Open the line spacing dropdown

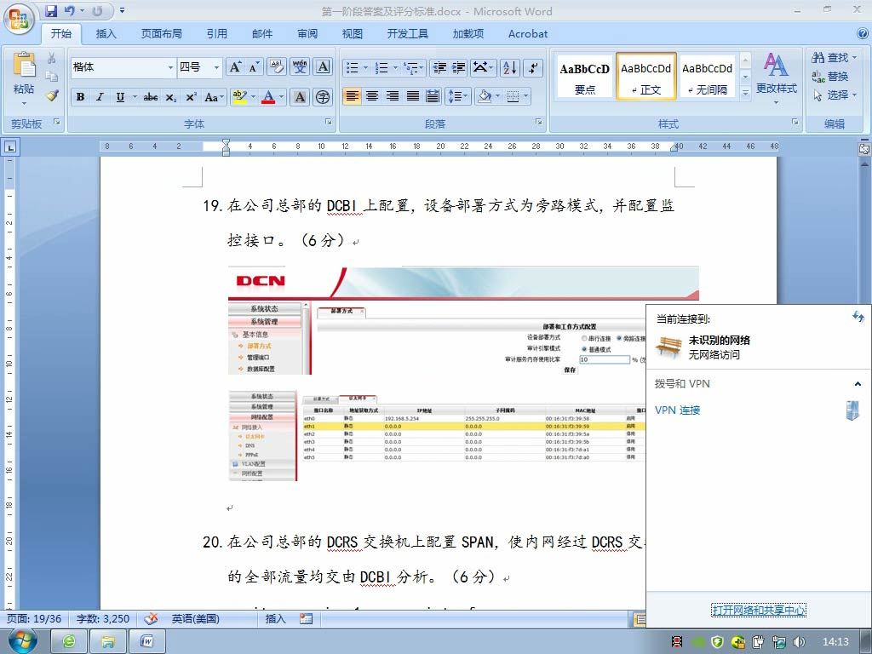click(x=458, y=96)
